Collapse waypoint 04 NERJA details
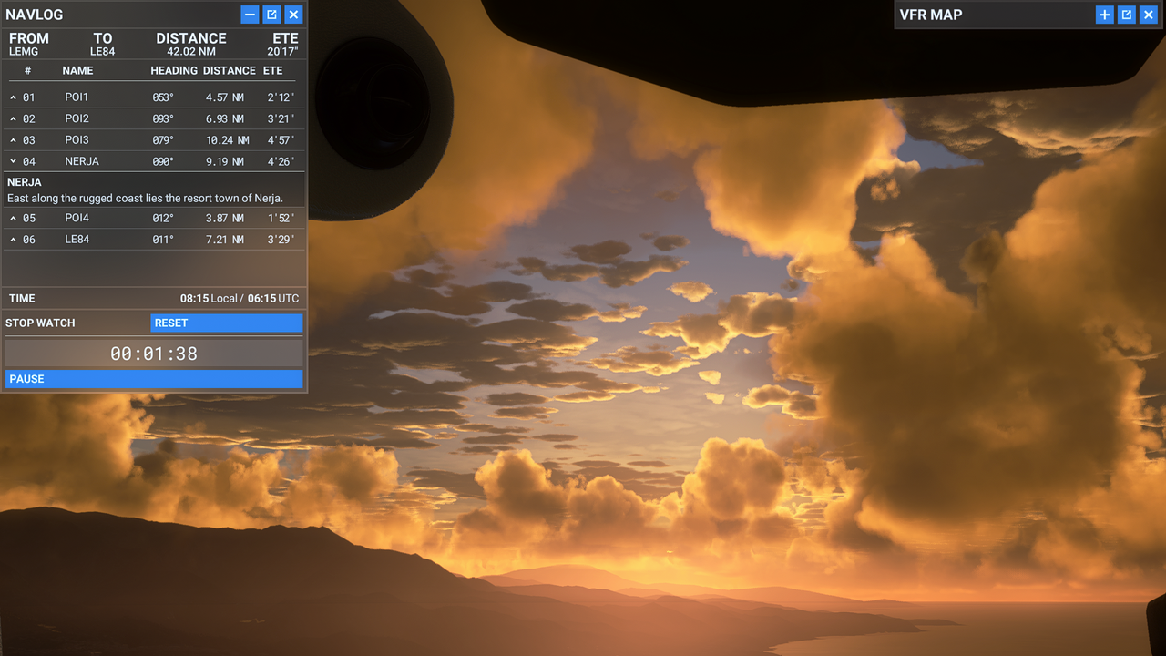This screenshot has width=1166, height=656. pos(14,161)
